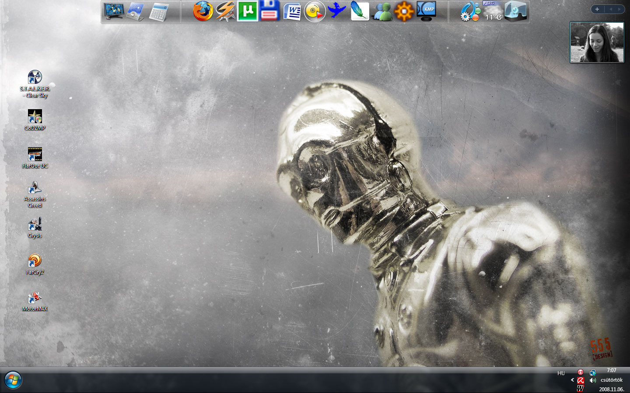The width and height of the screenshot is (630, 393).
Task: Launch Firefox from the dock
Action: 203,11
